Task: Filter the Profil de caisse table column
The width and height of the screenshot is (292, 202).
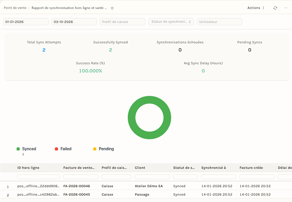Action: [x=116, y=177]
